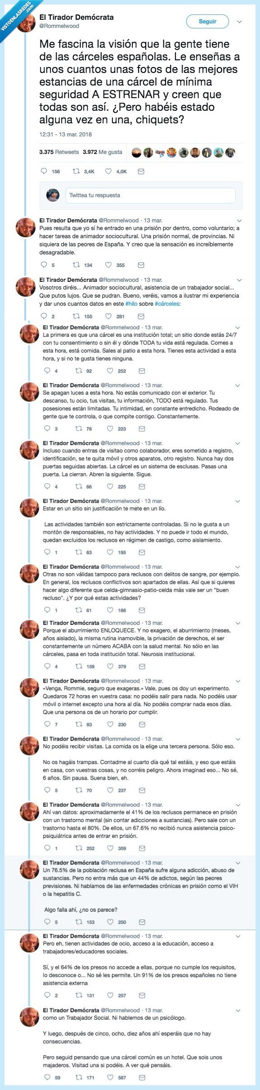Open the chevron menu on the "Pues resulta" reply

pos(239,220)
